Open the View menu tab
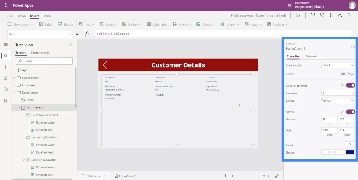The width and height of the screenshot is (358, 180). (x=47, y=16)
